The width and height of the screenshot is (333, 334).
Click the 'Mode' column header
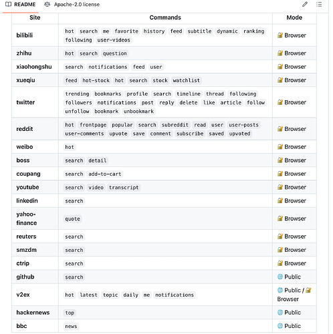pyautogui.click(x=294, y=17)
